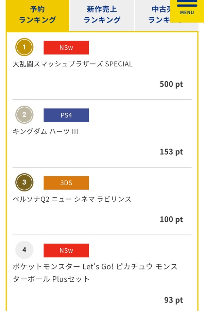Click the bronze rank 3 badge
This screenshot has width=204, height=311.
coord(24,182)
